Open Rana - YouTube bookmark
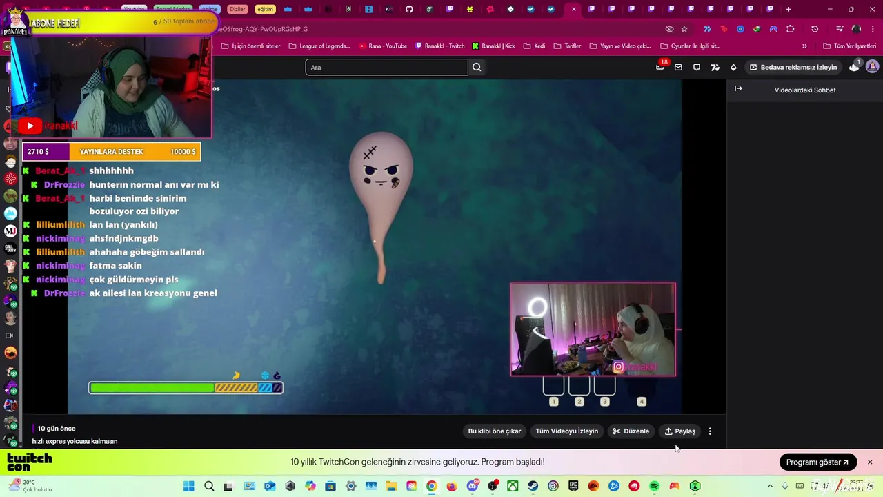 (x=383, y=46)
